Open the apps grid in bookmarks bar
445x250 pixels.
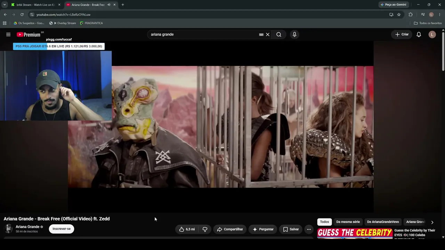(x=5, y=23)
